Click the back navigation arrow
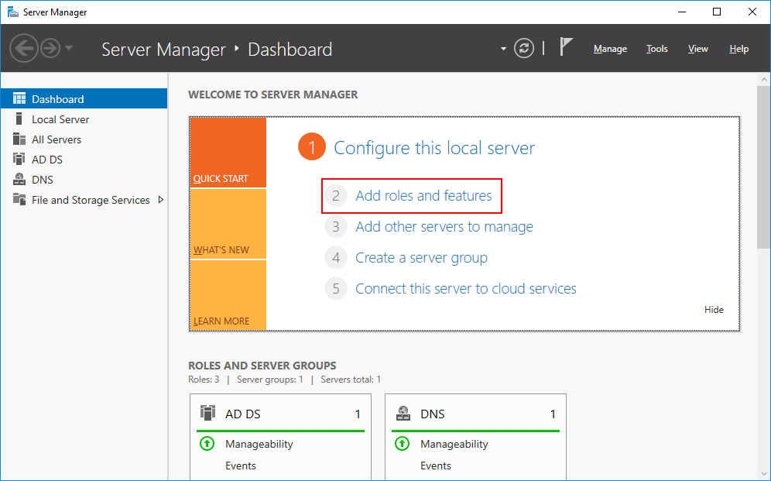This screenshot has width=771, height=481. [24, 48]
